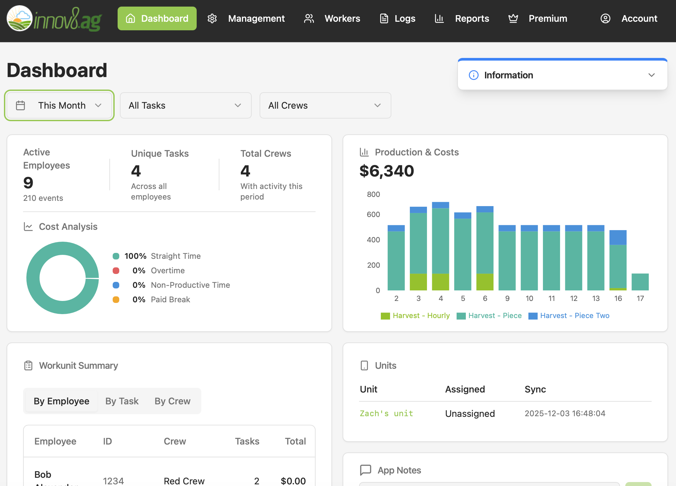
Task: Click the Overtime red color swatch
Action: click(116, 271)
